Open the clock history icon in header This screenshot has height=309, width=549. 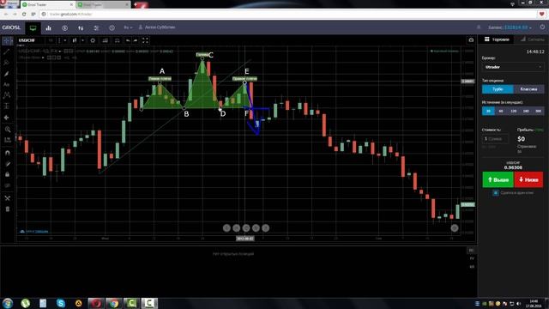tap(112, 28)
